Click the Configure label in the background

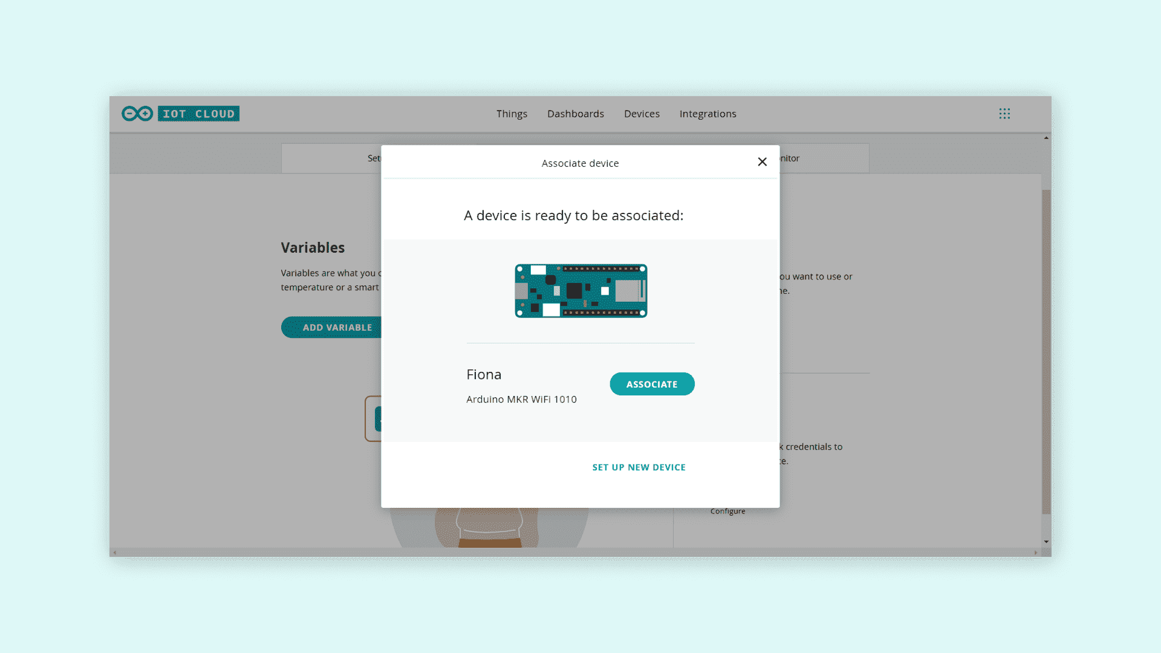(x=727, y=512)
